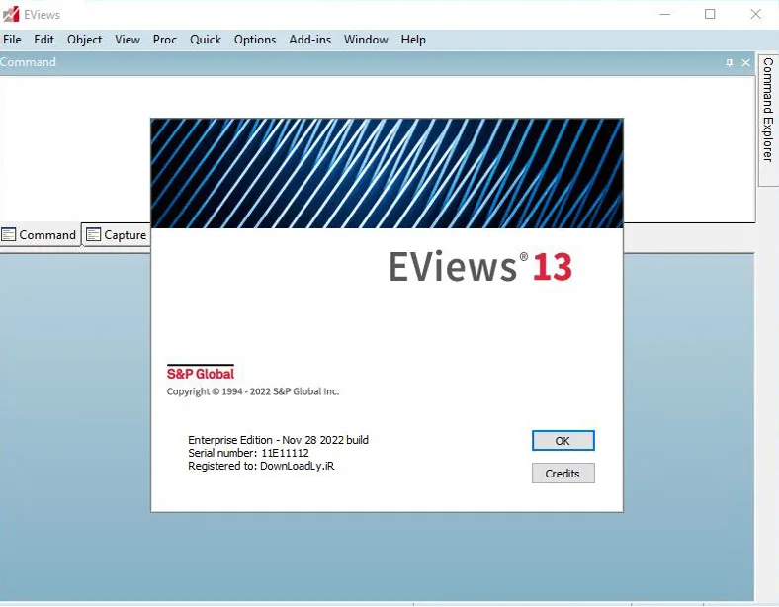Close the Command panel
Image resolution: width=779 pixels, height=607 pixels.
pos(745,62)
